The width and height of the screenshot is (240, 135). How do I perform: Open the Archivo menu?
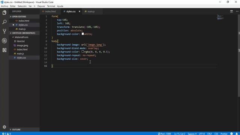pyautogui.click(x=4, y=6)
